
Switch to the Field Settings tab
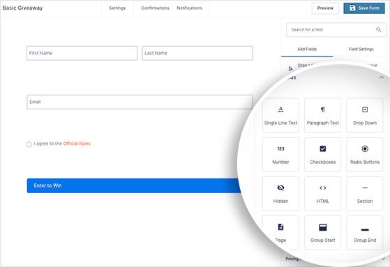click(x=361, y=49)
